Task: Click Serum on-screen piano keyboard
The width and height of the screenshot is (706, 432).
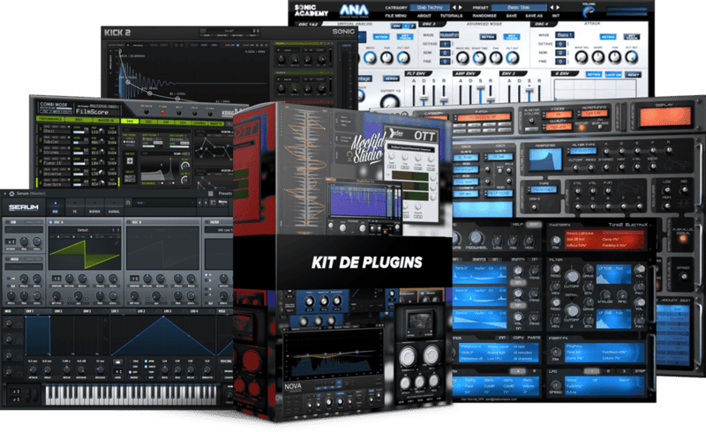Action: pyautogui.click(x=131, y=395)
